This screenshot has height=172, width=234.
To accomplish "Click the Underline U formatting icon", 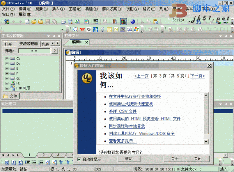I will click(20, 163).
